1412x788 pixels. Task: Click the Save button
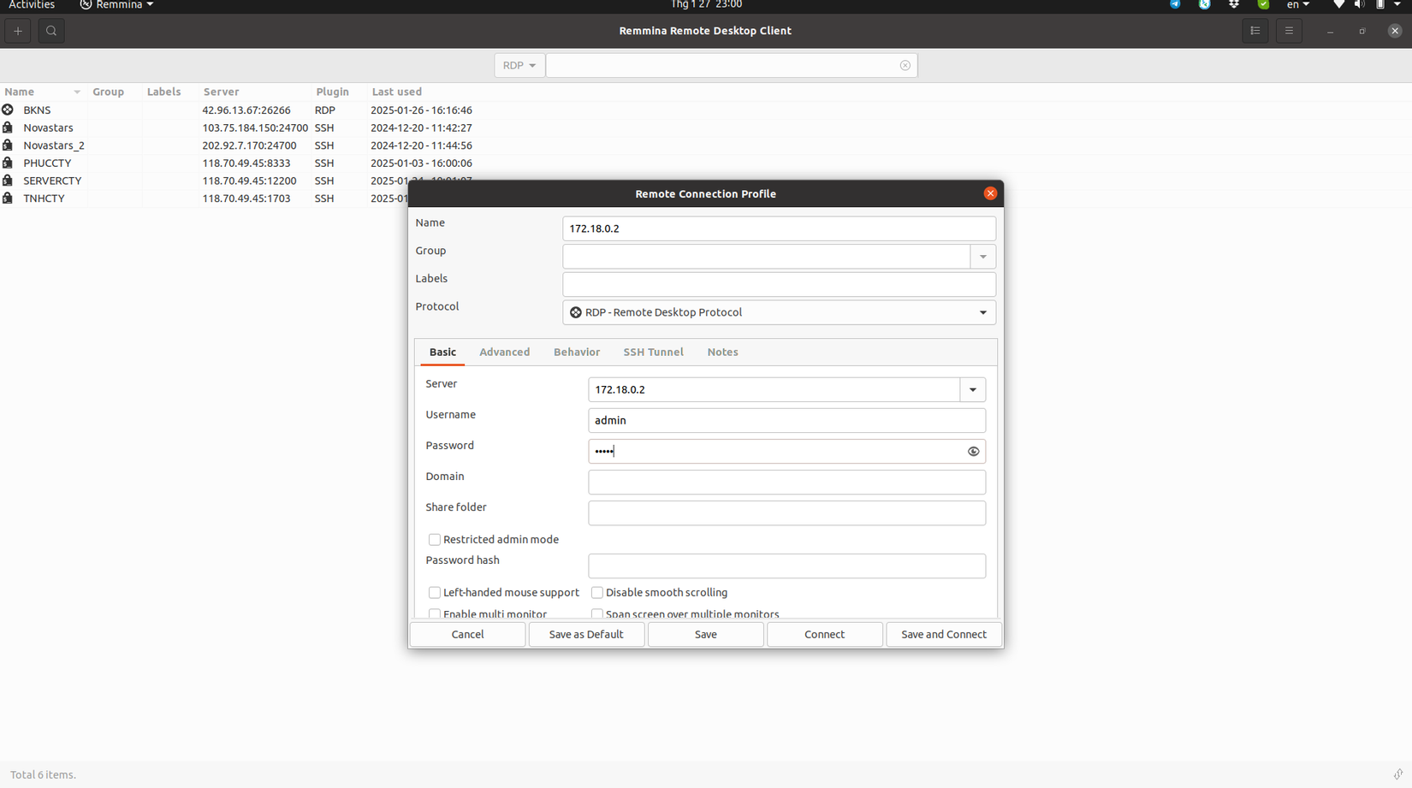pyautogui.click(x=705, y=635)
